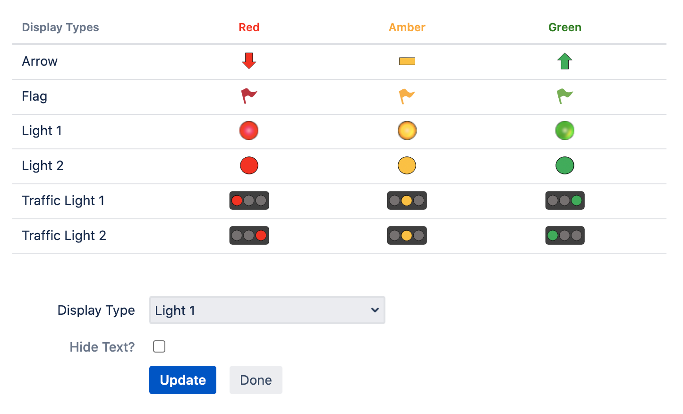Click the green Light 1 icon

click(564, 130)
